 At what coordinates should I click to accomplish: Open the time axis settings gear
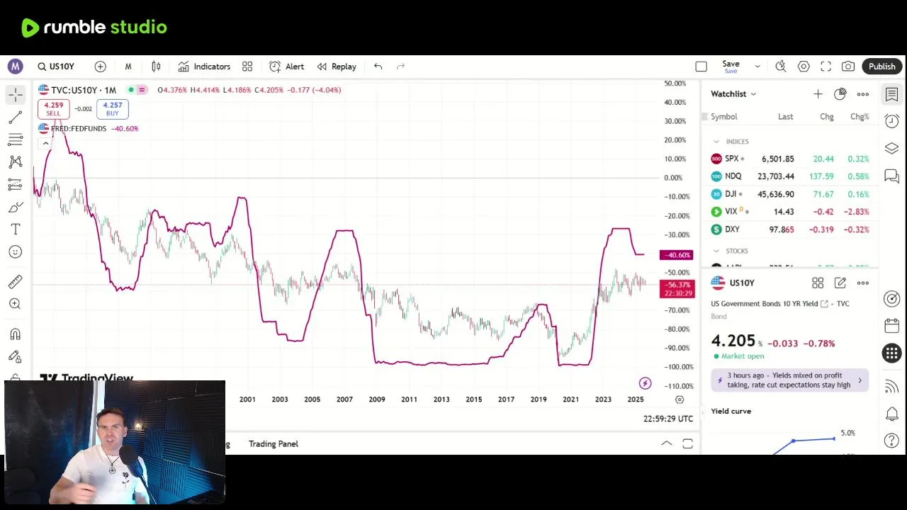679,399
